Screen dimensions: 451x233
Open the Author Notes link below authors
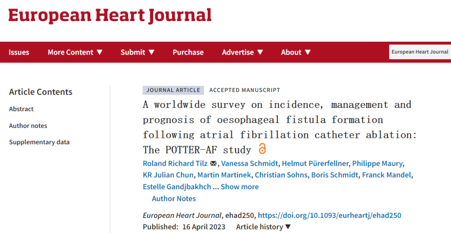[174, 198]
